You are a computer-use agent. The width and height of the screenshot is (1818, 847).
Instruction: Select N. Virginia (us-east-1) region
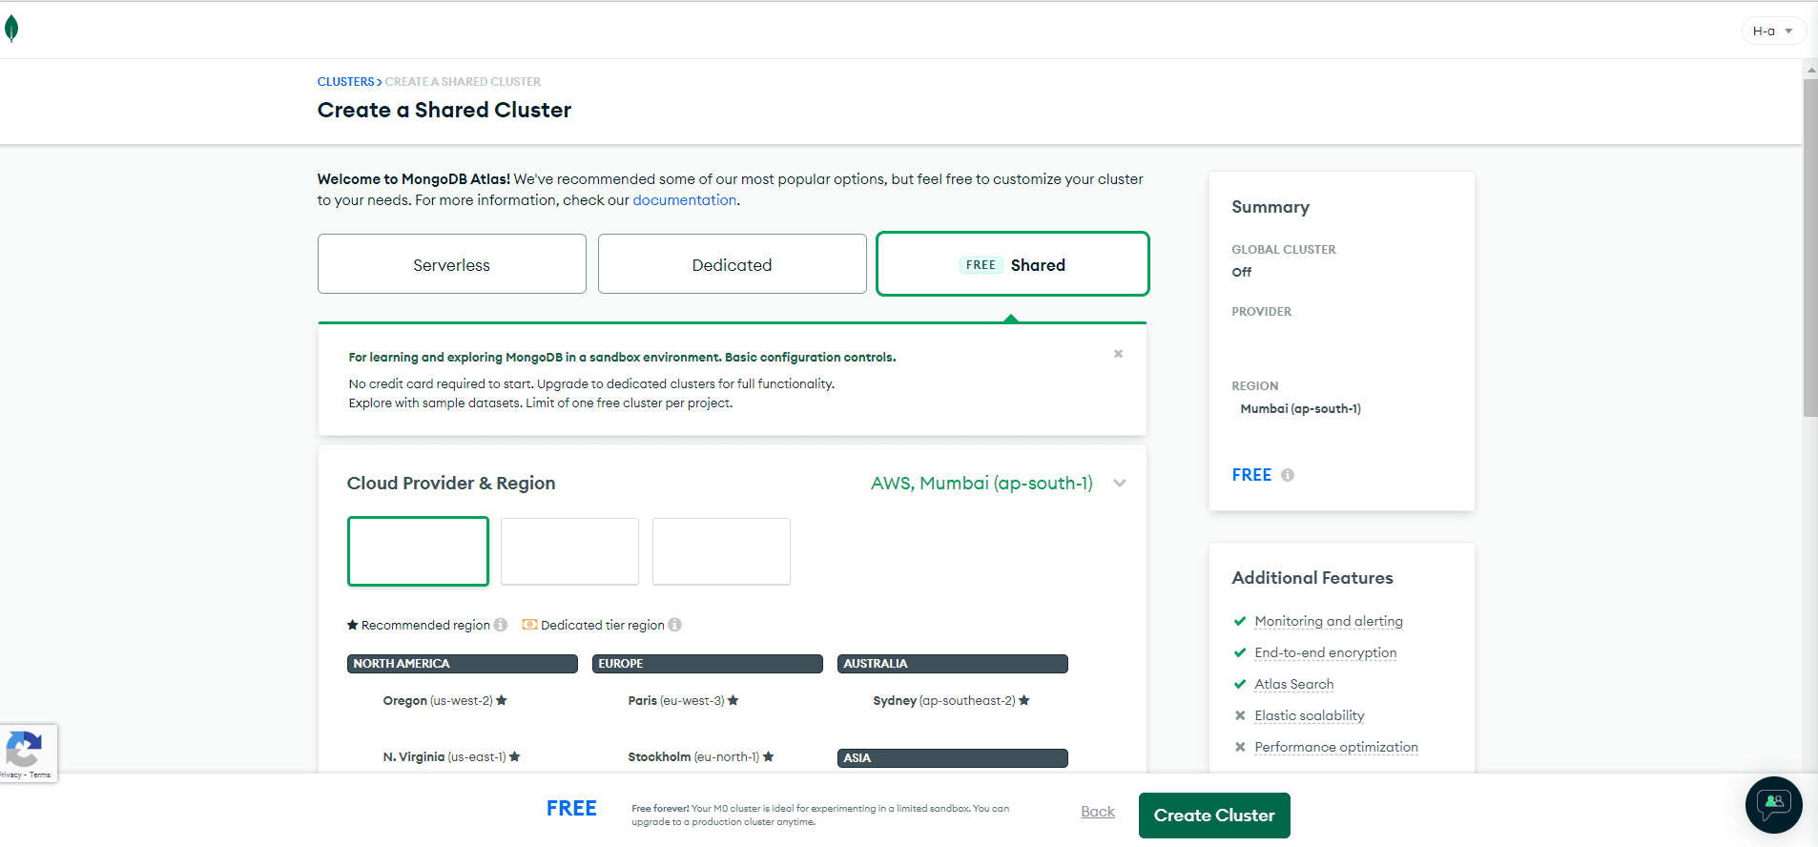[452, 757]
